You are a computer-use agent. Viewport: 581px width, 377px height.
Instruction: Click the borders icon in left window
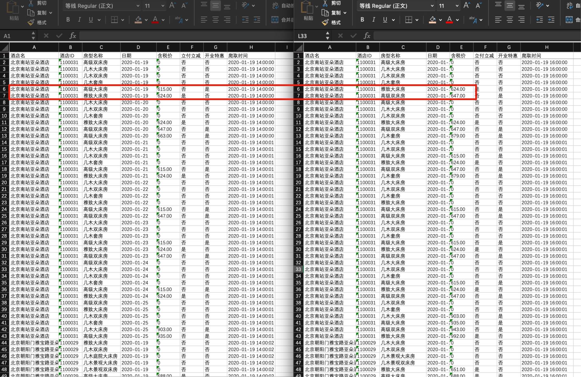(x=114, y=20)
